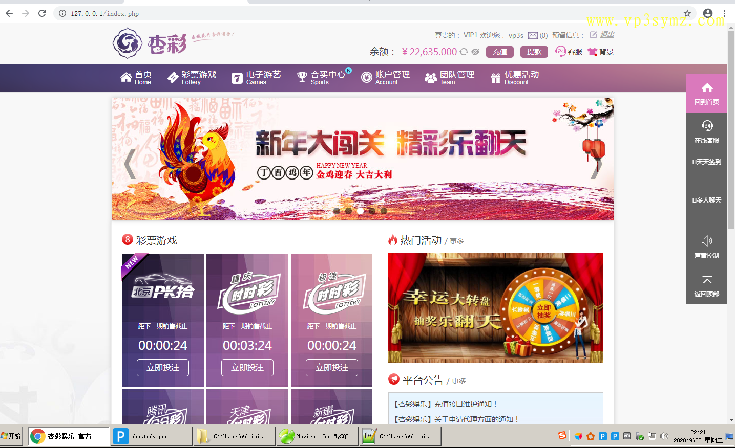The width and height of the screenshot is (735, 448).
Task: Switch to phpstudy_pro taskbar item
Action: [x=151, y=436]
